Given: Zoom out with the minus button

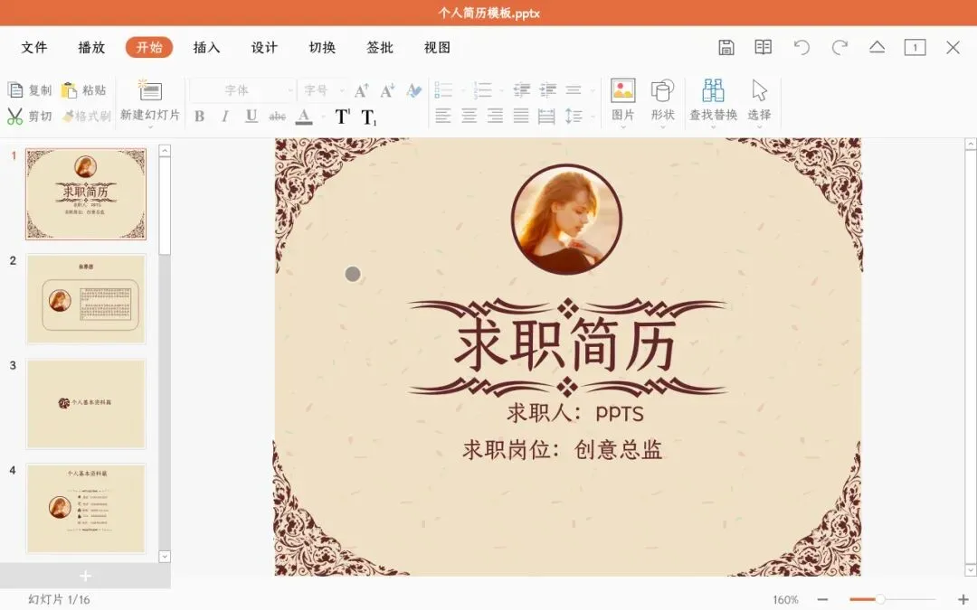Looking at the screenshot, I should [822, 599].
